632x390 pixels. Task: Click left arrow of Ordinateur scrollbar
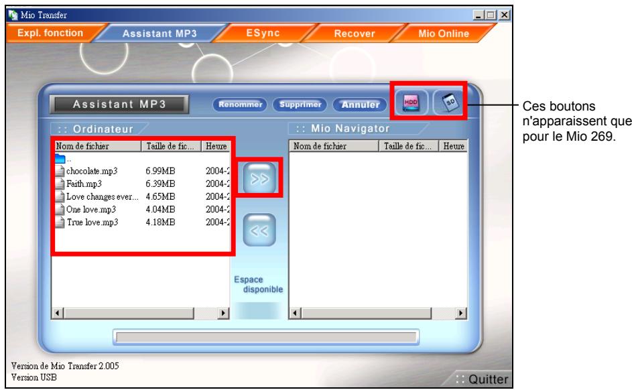[x=58, y=313]
